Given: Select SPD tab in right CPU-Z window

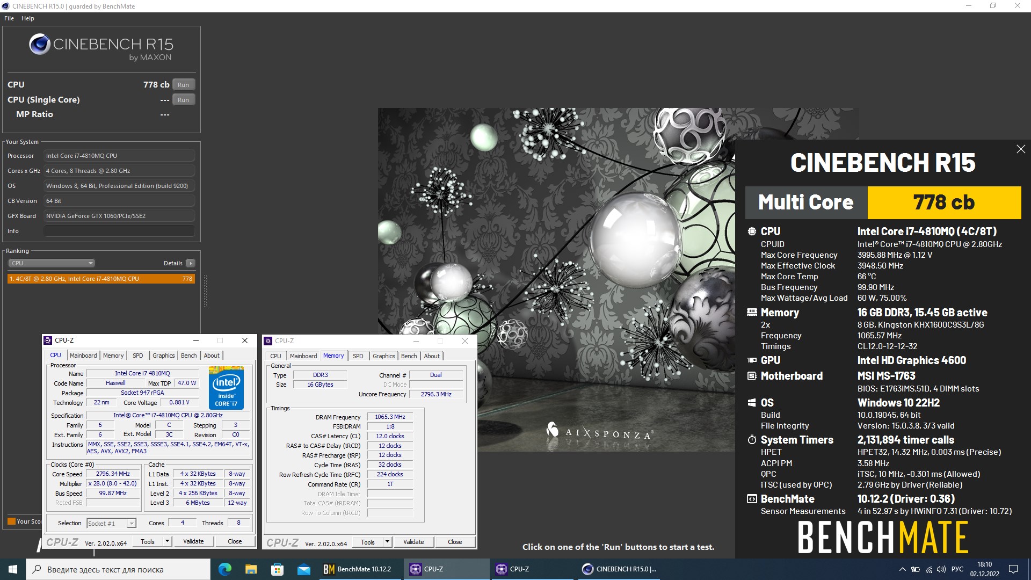Looking at the screenshot, I should 358,356.
